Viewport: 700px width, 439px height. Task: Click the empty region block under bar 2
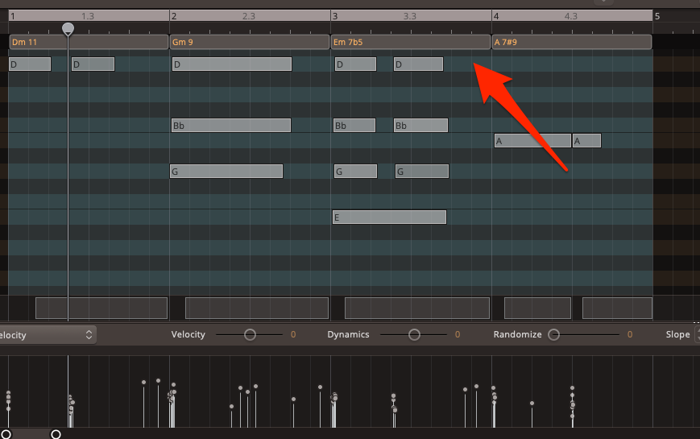coord(257,308)
